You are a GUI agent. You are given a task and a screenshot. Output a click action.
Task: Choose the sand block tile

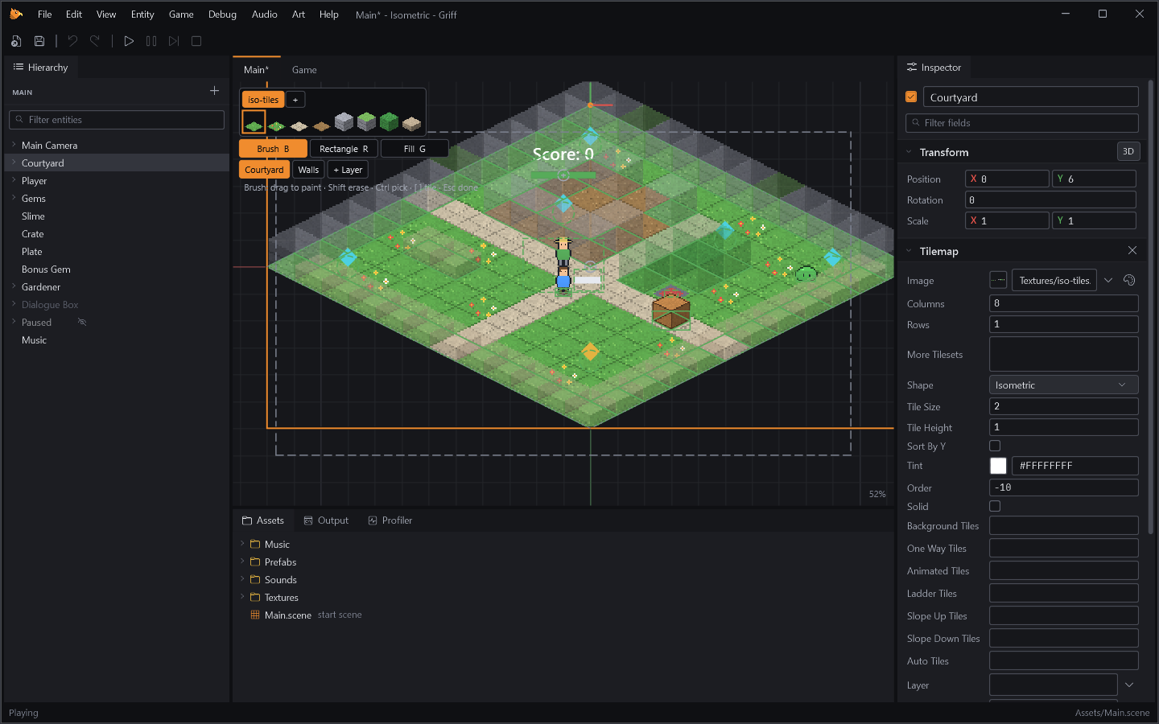click(x=411, y=122)
